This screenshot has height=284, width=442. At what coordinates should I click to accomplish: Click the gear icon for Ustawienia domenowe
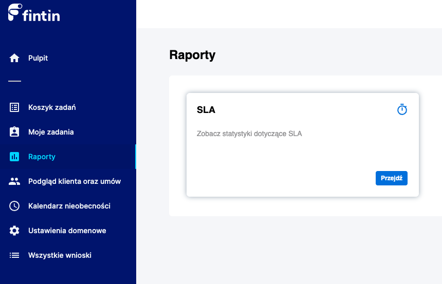pyautogui.click(x=14, y=231)
